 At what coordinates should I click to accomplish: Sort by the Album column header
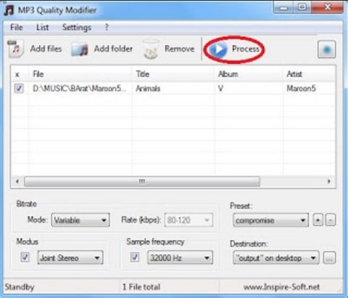click(249, 74)
